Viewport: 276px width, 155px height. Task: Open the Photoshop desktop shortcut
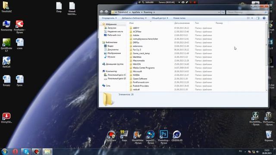pos(164,137)
